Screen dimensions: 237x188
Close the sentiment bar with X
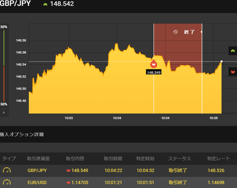coord(4,113)
